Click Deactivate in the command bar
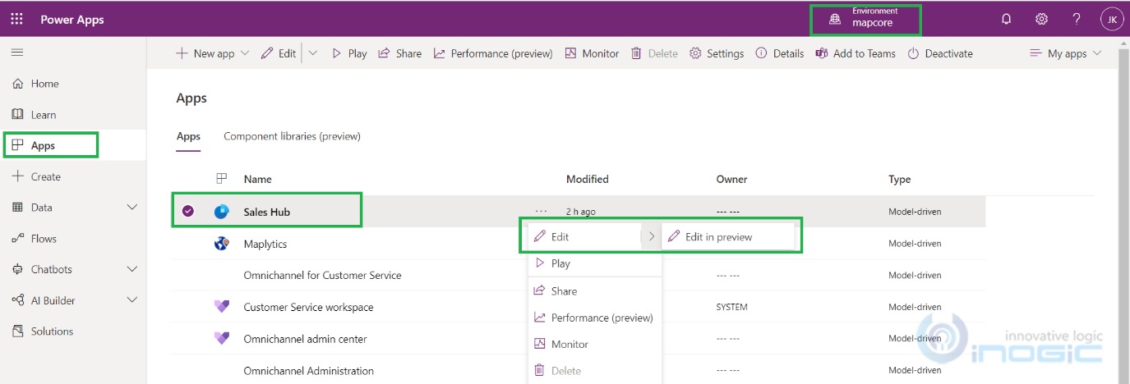The width and height of the screenshot is (1130, 384). 940,53
